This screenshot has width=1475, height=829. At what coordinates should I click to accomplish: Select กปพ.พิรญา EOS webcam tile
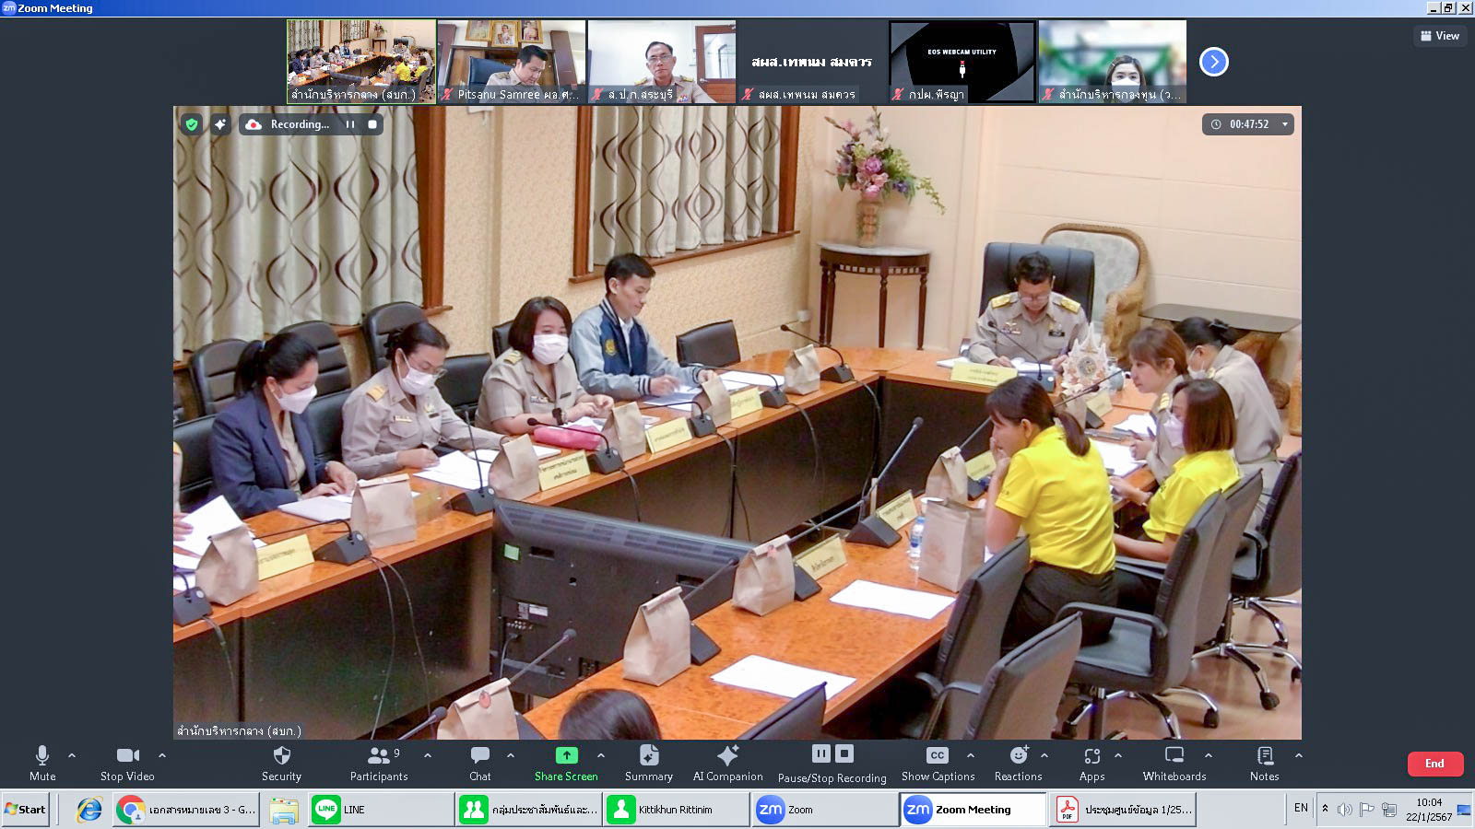click(x=962, y=62)
